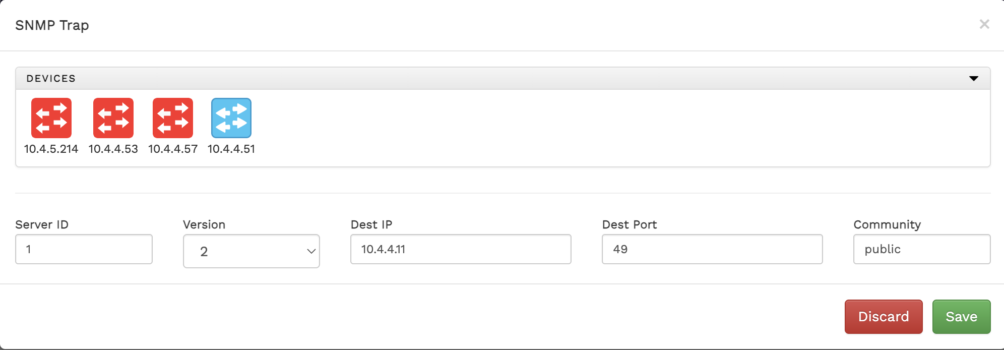Collapse the Devices panel arrow
The image size is (1004, 350).
(x=974, y=78)
